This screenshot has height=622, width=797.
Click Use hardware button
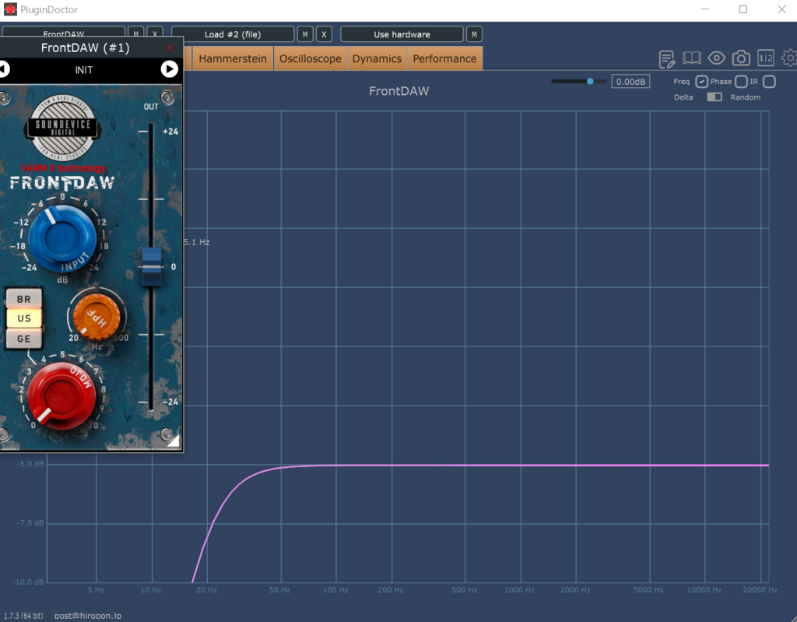point(402,34)
